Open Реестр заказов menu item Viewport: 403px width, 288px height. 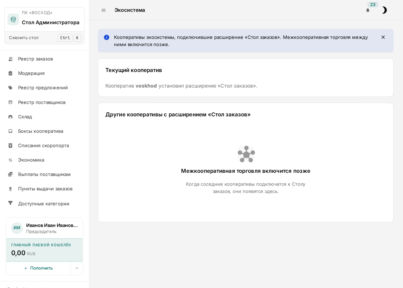tap(44, 59)
